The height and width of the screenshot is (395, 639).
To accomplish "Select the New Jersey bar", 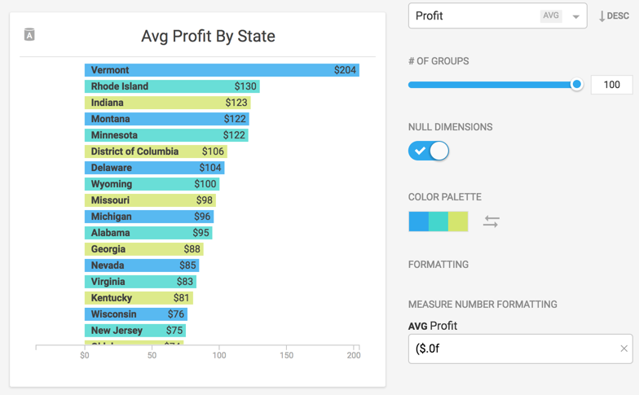I will click(135, 331).
